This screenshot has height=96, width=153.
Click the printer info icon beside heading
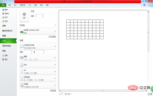(x=55, y=25)
